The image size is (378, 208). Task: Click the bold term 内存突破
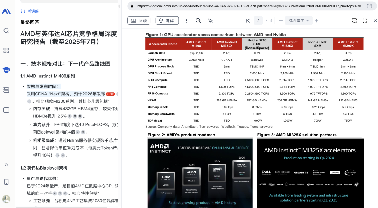[41, 109]
